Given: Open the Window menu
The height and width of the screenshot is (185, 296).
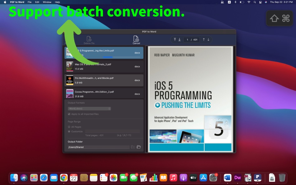Looking at the screenshot, I should [47, 2].
